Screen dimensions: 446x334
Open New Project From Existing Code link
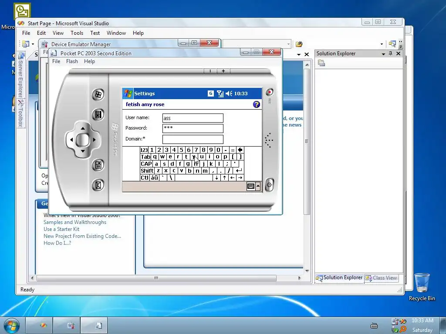82,236
